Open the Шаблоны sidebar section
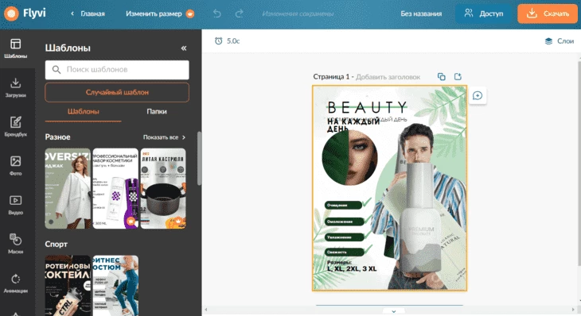This screenshot has width=581, height=316. 16,48
